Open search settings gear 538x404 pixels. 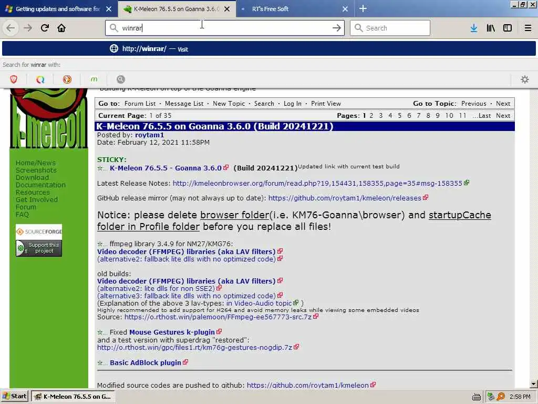click(525, 79)
